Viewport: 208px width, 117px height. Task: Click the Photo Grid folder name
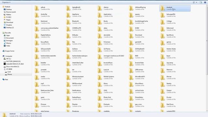pyautogui.click(x=107, y=97)
